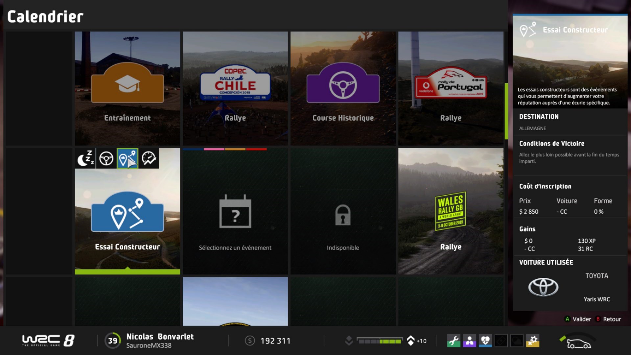Click the WRC 8 game logo
631x355 pixels.
48,341
